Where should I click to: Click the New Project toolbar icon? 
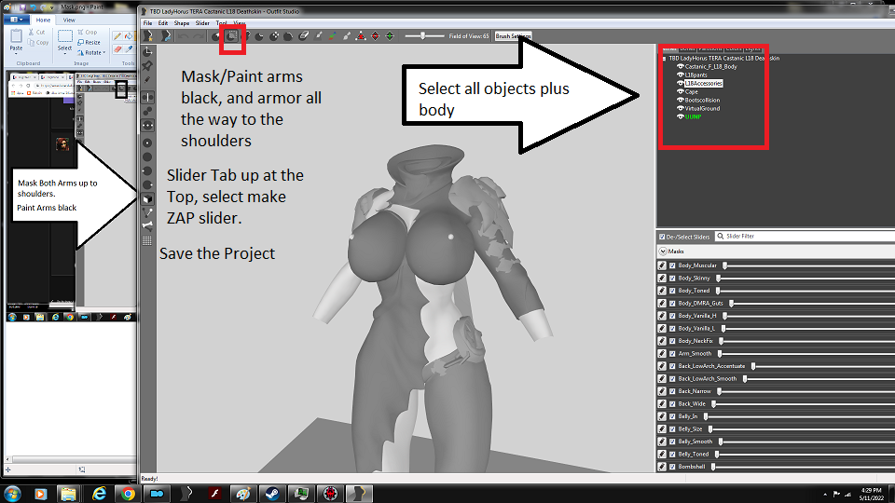click(x=149, y=36)
